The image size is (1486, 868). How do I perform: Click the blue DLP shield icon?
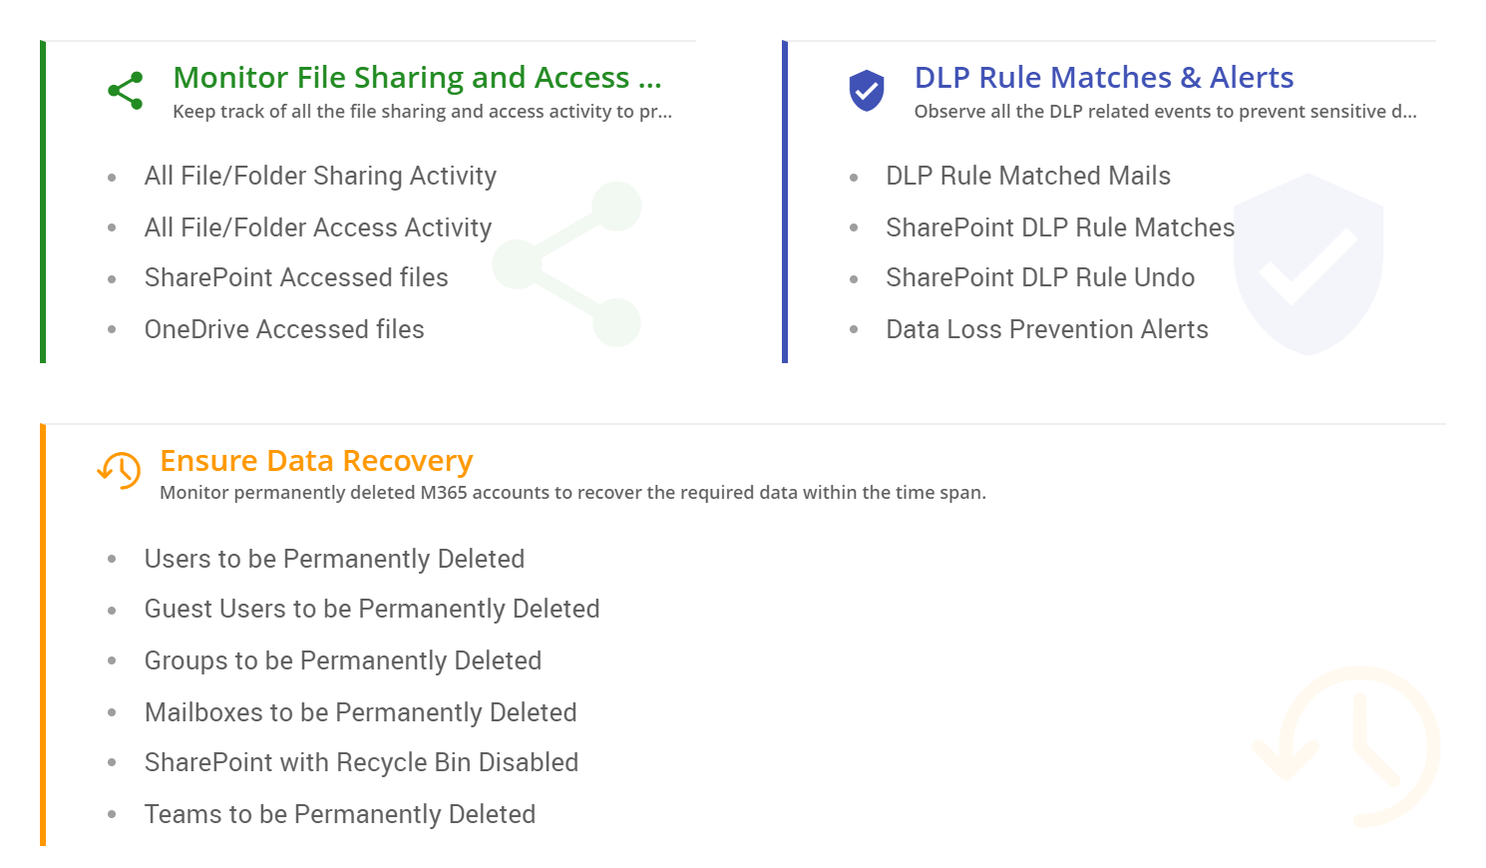coord(867,91)
